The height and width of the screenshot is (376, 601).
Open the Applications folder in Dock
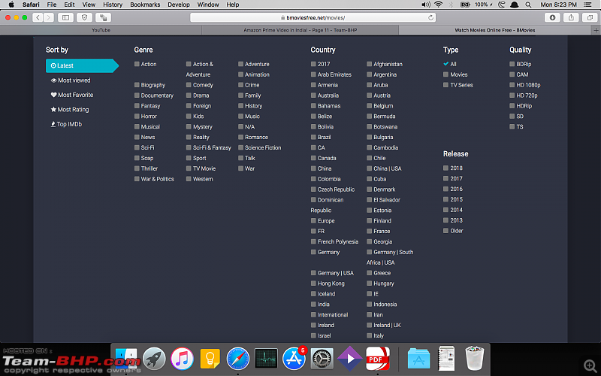pyautogui.click(x=418, y=359)
